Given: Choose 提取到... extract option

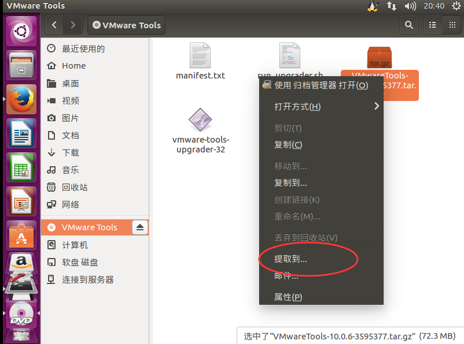Looking at the screenshot, I should click(x=321, y=259).
